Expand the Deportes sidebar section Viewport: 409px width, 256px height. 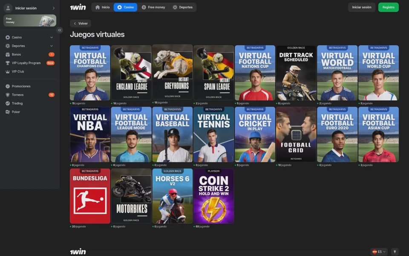(52, 46)
